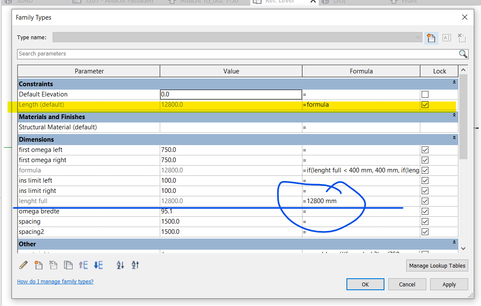Open Manage Lookup Tables

click(x=437, y=265)
